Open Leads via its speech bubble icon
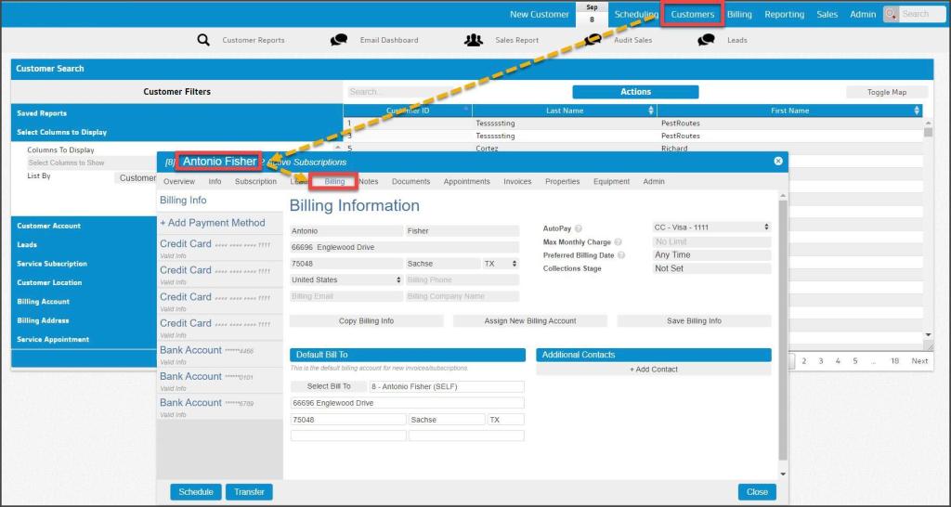This screenshot has width=951, height=507. (707, 40)
